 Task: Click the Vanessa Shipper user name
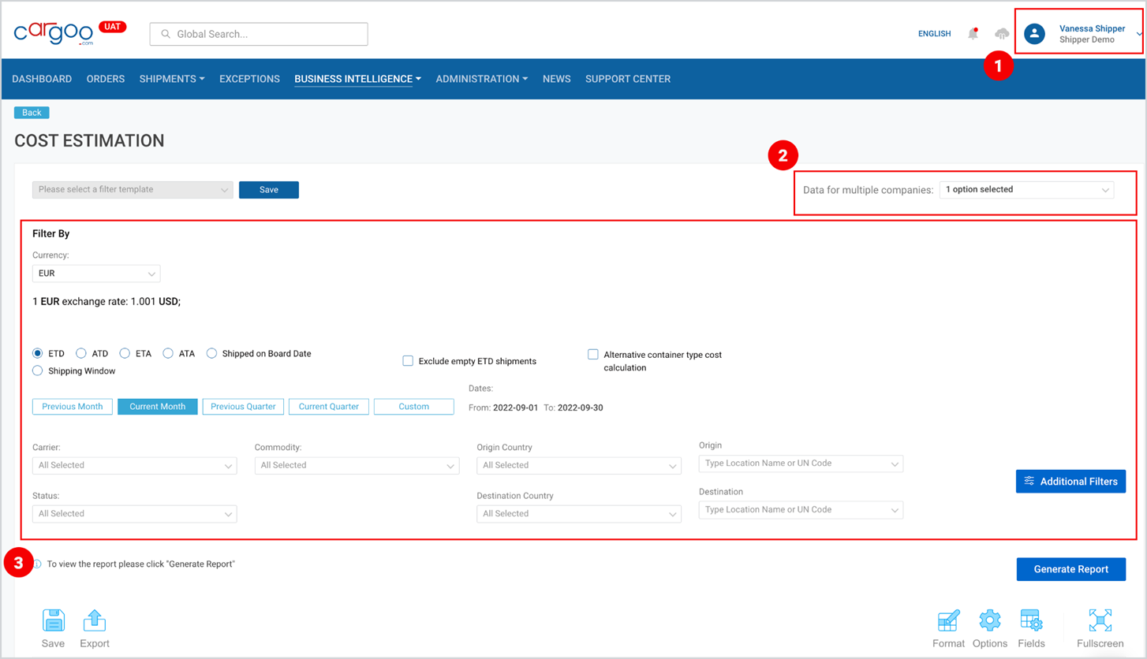[x=1092, y=28]
